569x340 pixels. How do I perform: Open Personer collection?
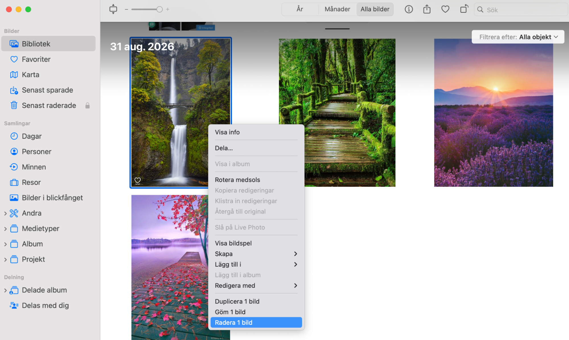(48, 151)
